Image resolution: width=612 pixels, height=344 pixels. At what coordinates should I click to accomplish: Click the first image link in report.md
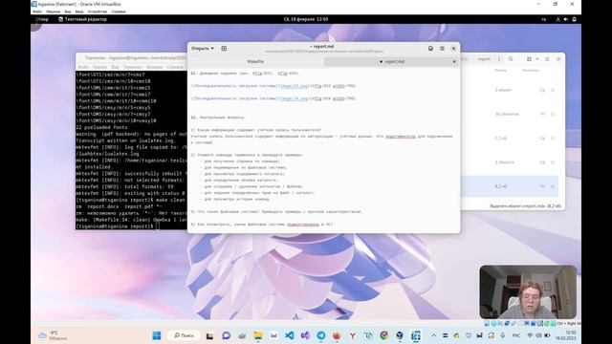click(x=295, y=86)
